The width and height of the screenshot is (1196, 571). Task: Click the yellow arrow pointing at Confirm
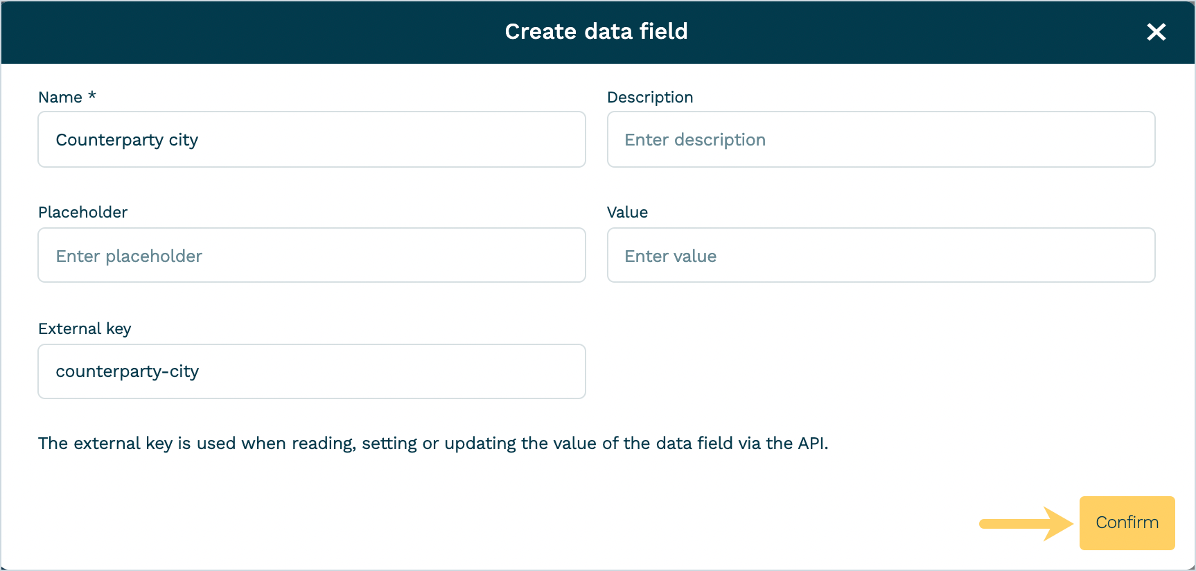(x=1026, y=524)
